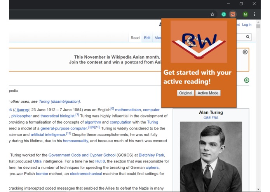Bookmark this page with the star icon
The width and height of the screenshot is (270, 192).
point(212,14)
